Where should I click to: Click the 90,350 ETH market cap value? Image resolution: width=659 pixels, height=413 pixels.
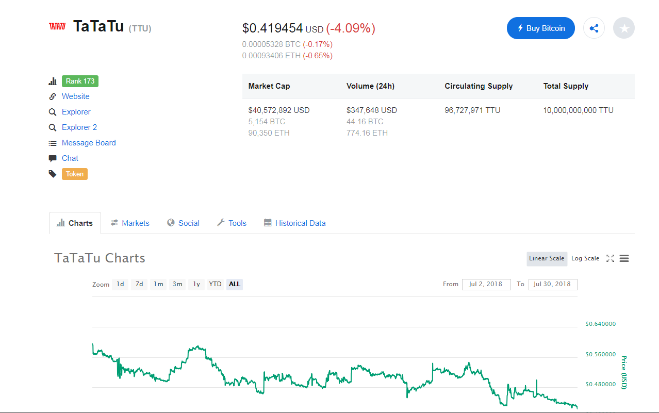point(269,133)
